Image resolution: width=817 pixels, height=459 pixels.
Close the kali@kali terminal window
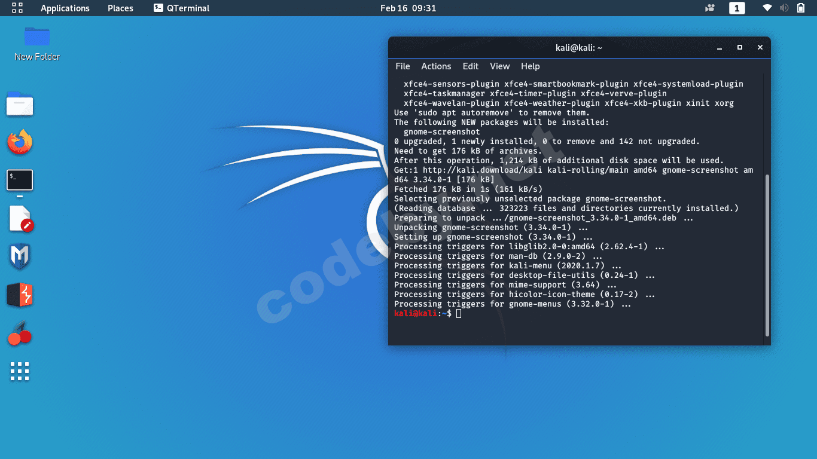click(x=760, y=47)
